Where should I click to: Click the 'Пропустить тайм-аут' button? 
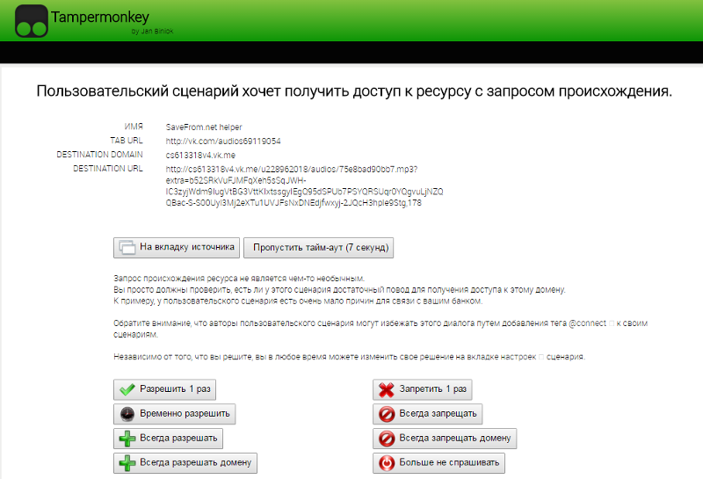[x=318, y=248]
